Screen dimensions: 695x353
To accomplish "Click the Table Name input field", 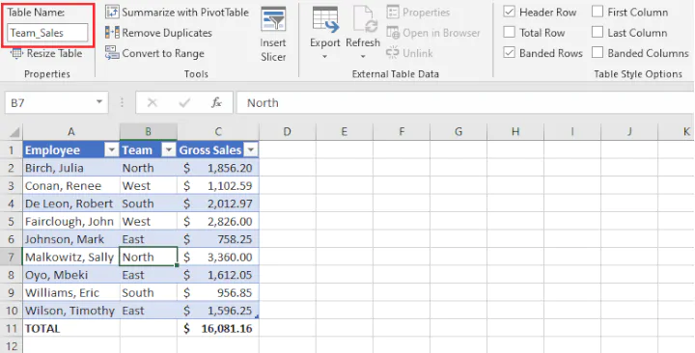I will pos(47,33).
